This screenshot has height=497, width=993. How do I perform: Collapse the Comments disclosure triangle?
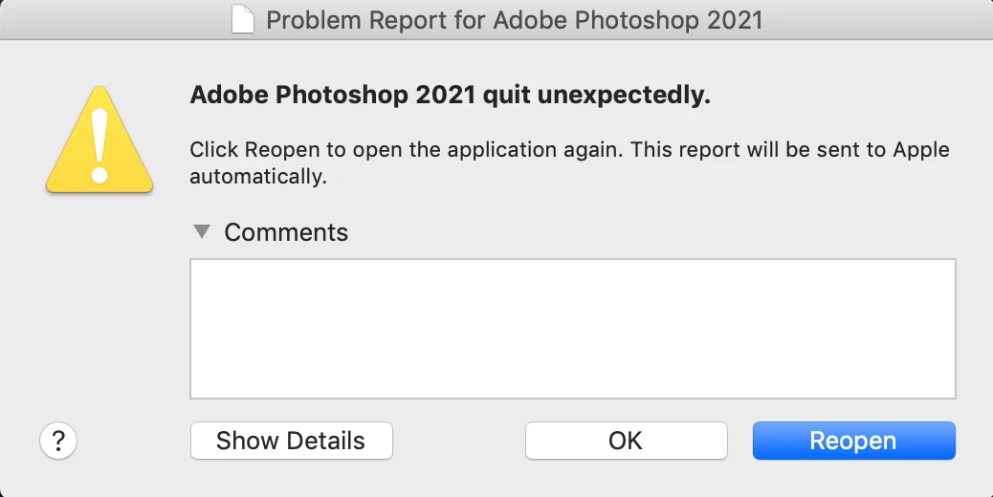(x=202, y=231)
